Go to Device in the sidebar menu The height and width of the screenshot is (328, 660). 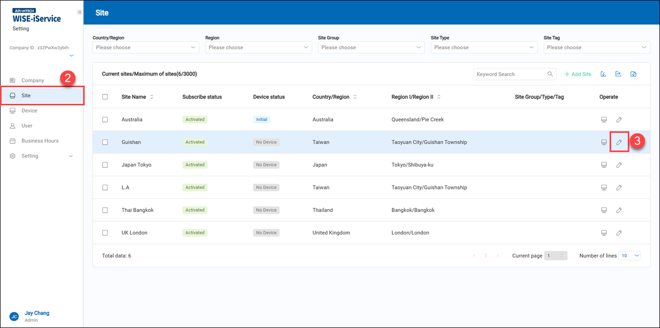coord(29,111)
